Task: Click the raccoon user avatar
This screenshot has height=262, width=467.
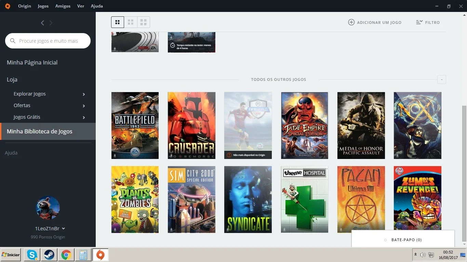Action: 48,208
